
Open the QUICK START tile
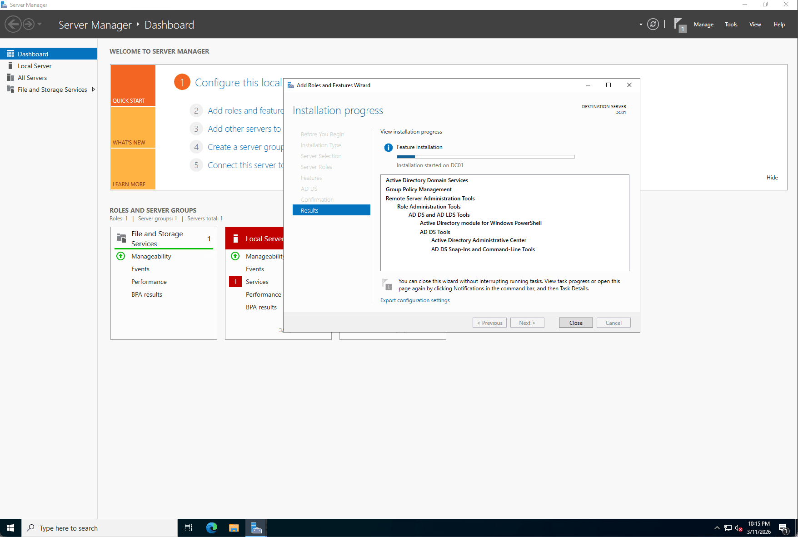[x=133, y=85]
